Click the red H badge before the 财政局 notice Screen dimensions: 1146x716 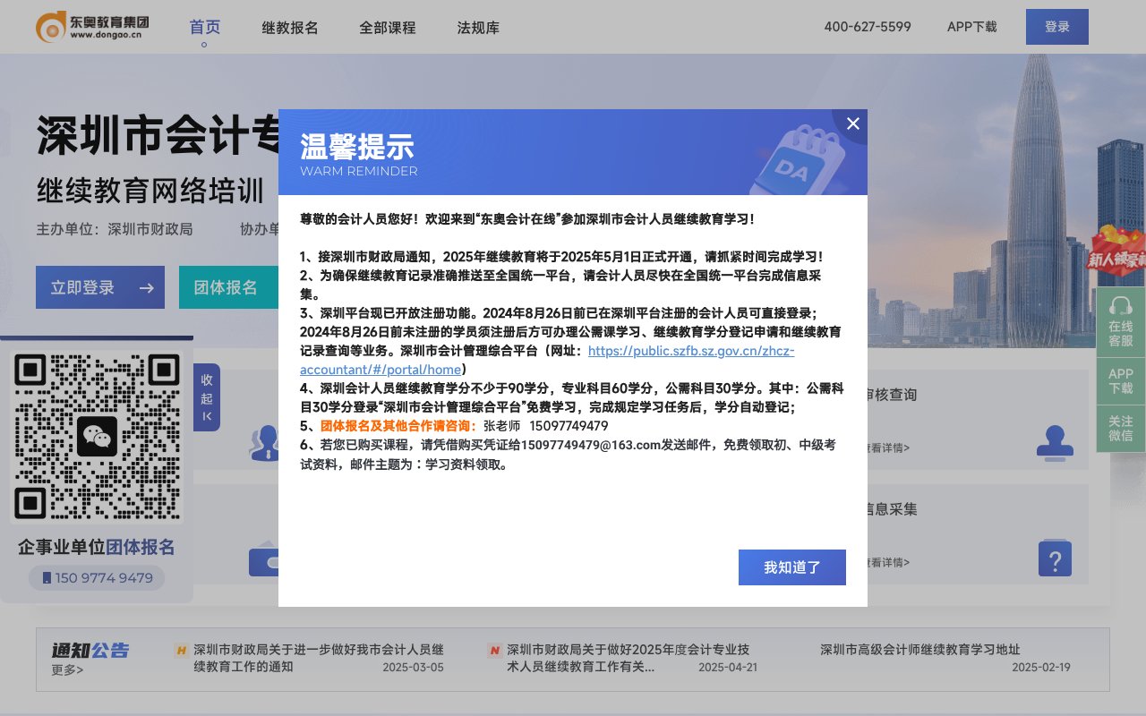182,651
